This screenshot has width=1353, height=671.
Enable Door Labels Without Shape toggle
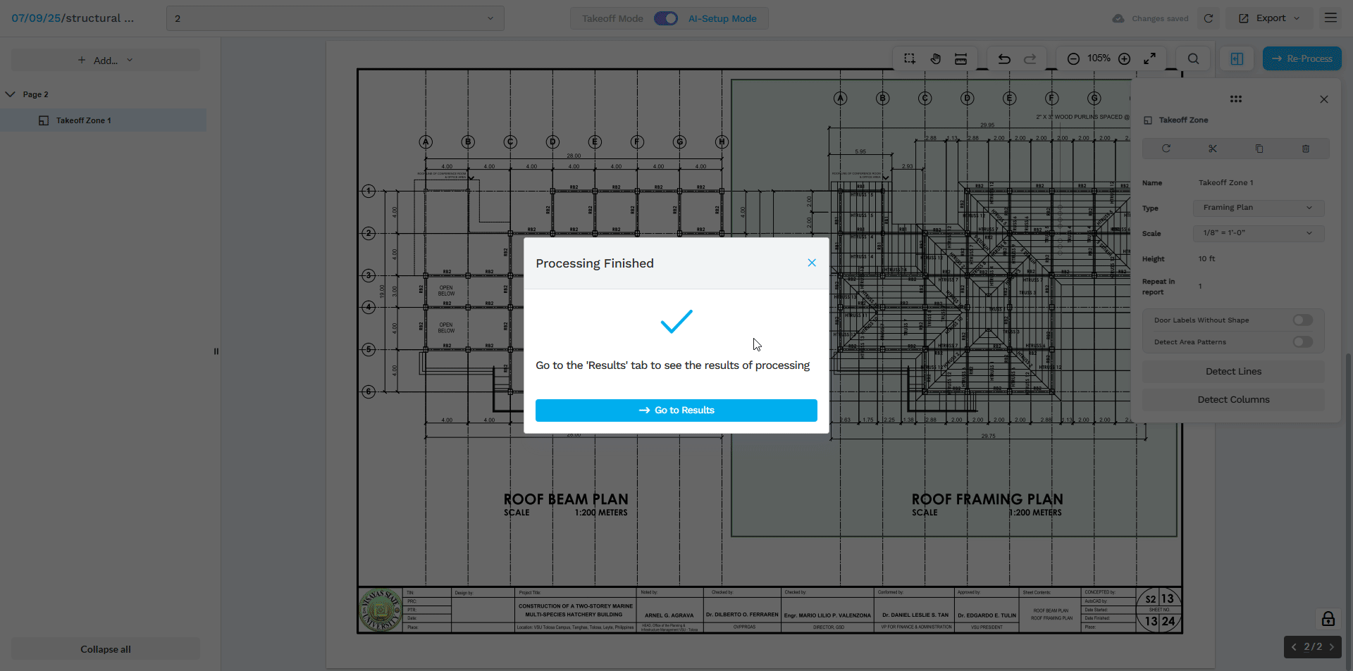click(x=1302, y=320)
